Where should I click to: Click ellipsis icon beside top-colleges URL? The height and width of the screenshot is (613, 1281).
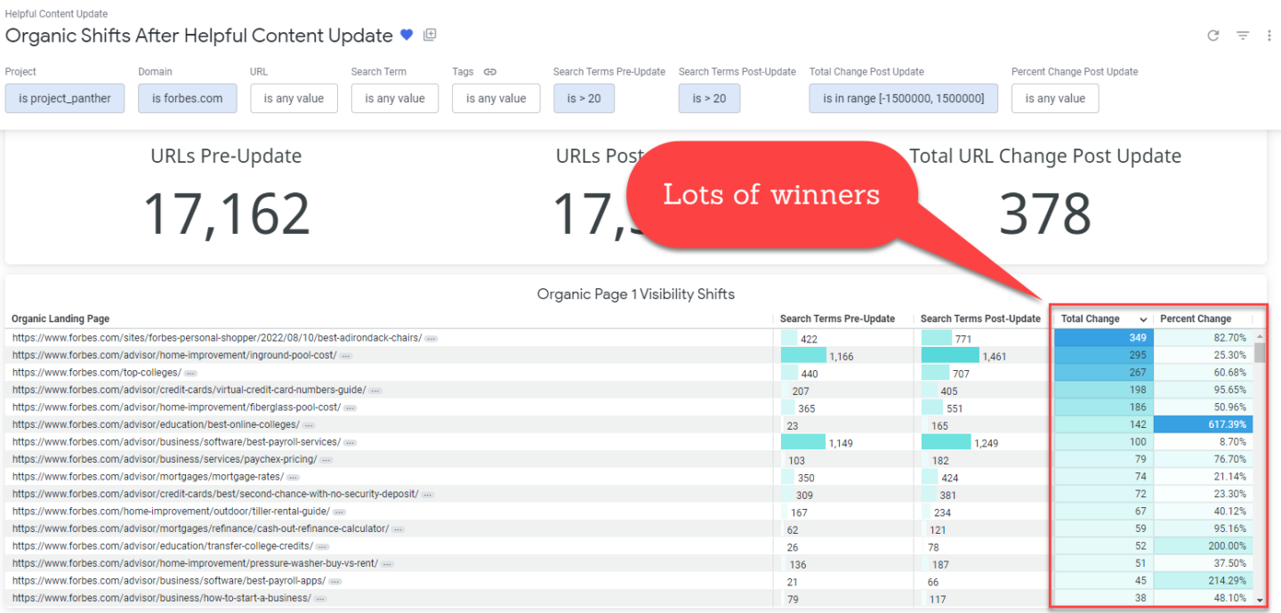pyautogui.click(x=190, y=374)
